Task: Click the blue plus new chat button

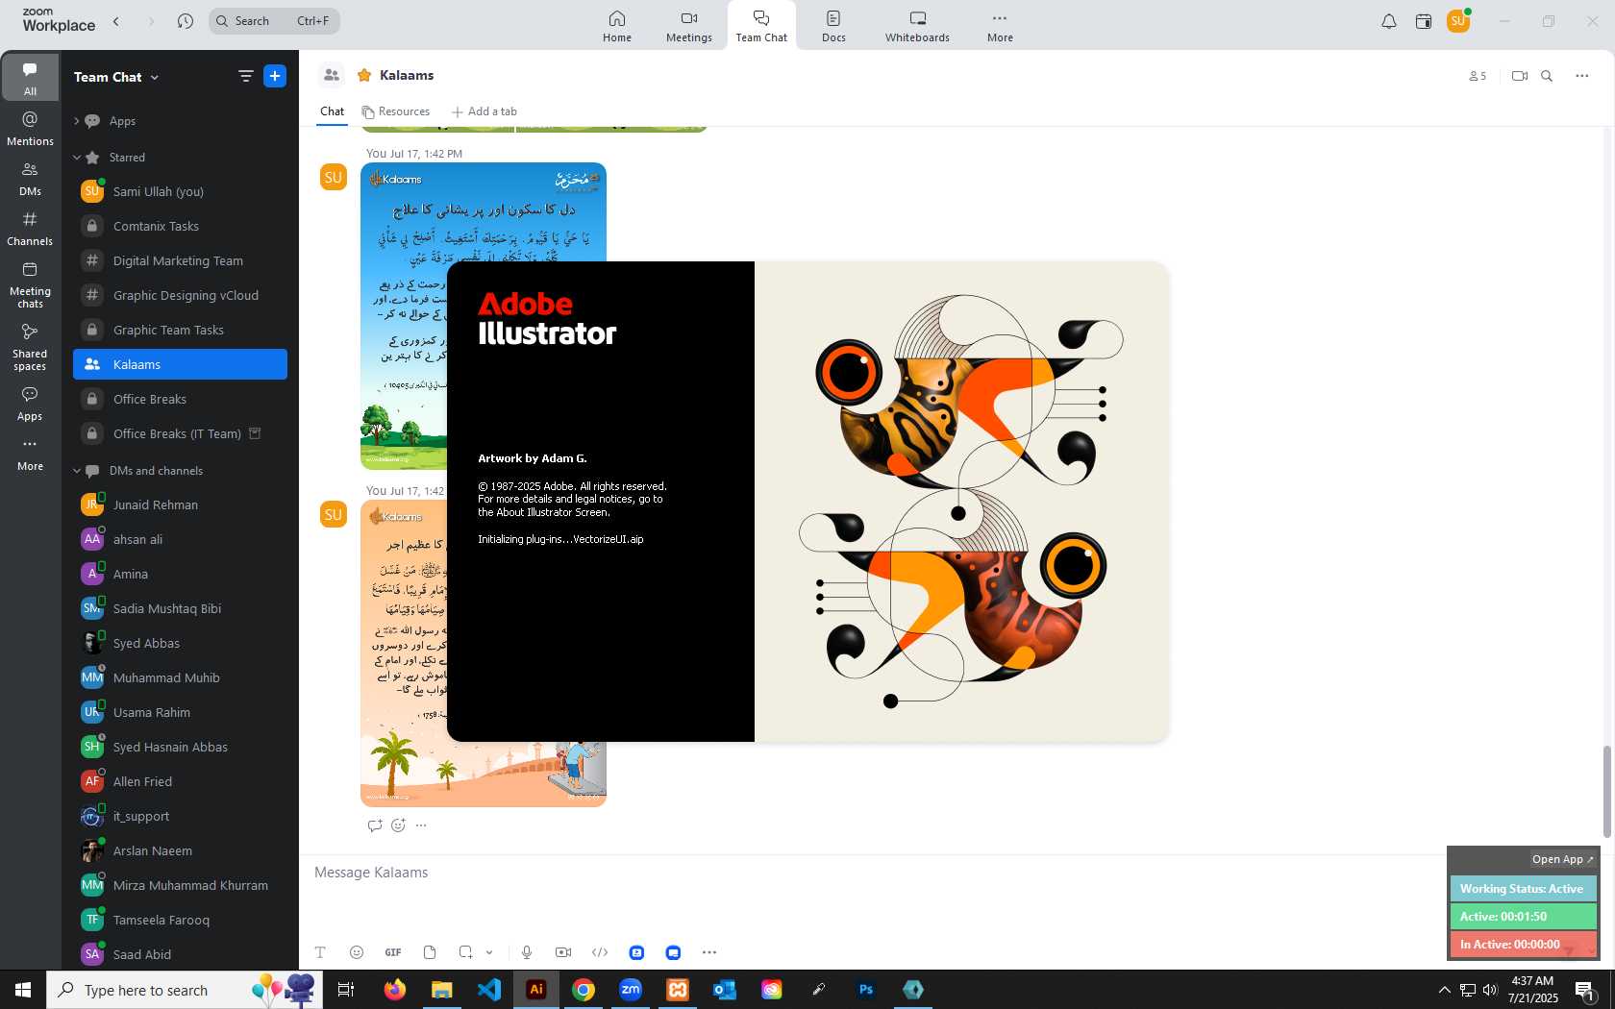Action: (x=275, y=76)
